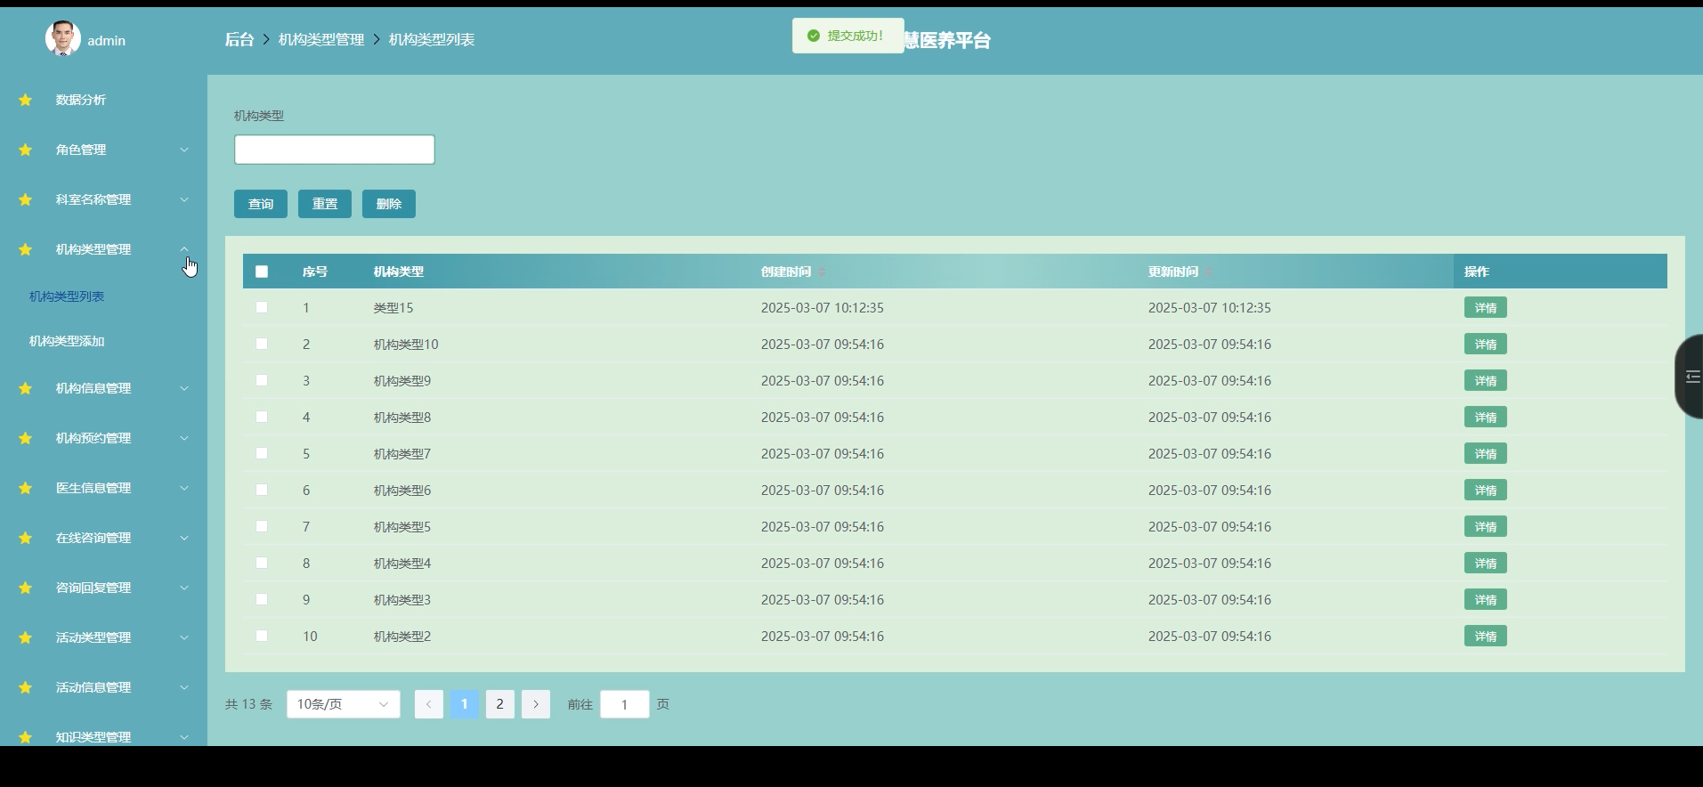Image resolution: width=1703 pixels, height=787 pixels.
Task: Click the star icon beside 科室名称管理
Action: tap(26, 199)
